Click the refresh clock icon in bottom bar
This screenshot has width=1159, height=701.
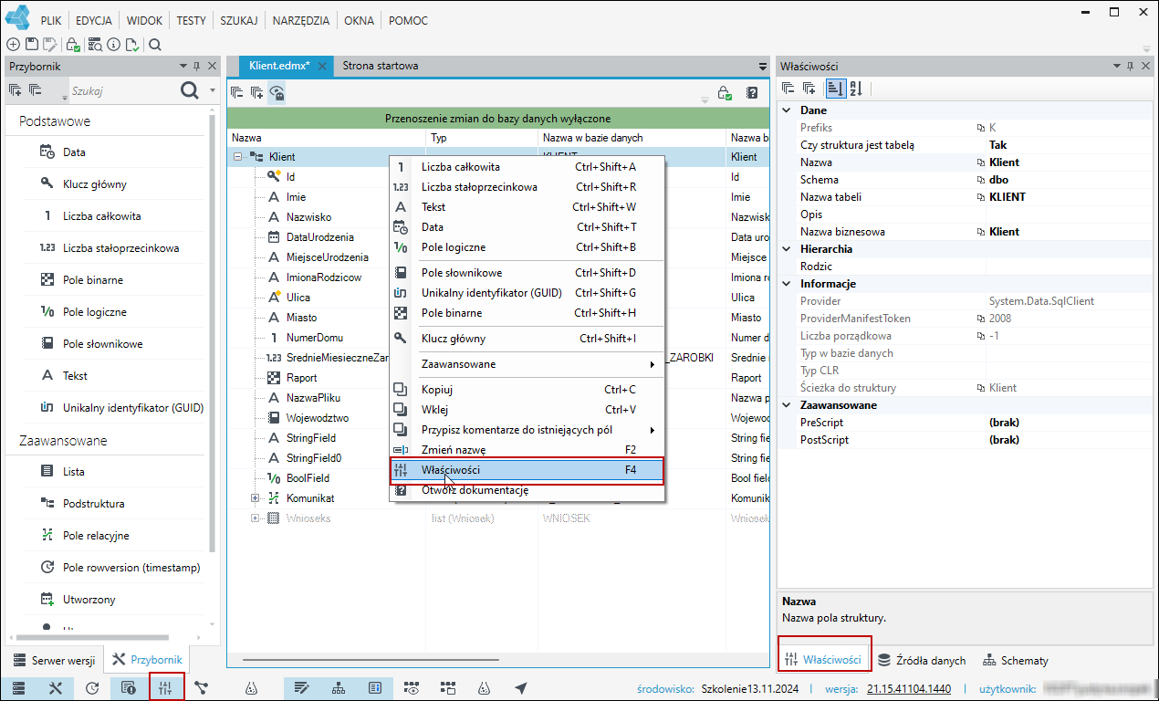[91, 687]
